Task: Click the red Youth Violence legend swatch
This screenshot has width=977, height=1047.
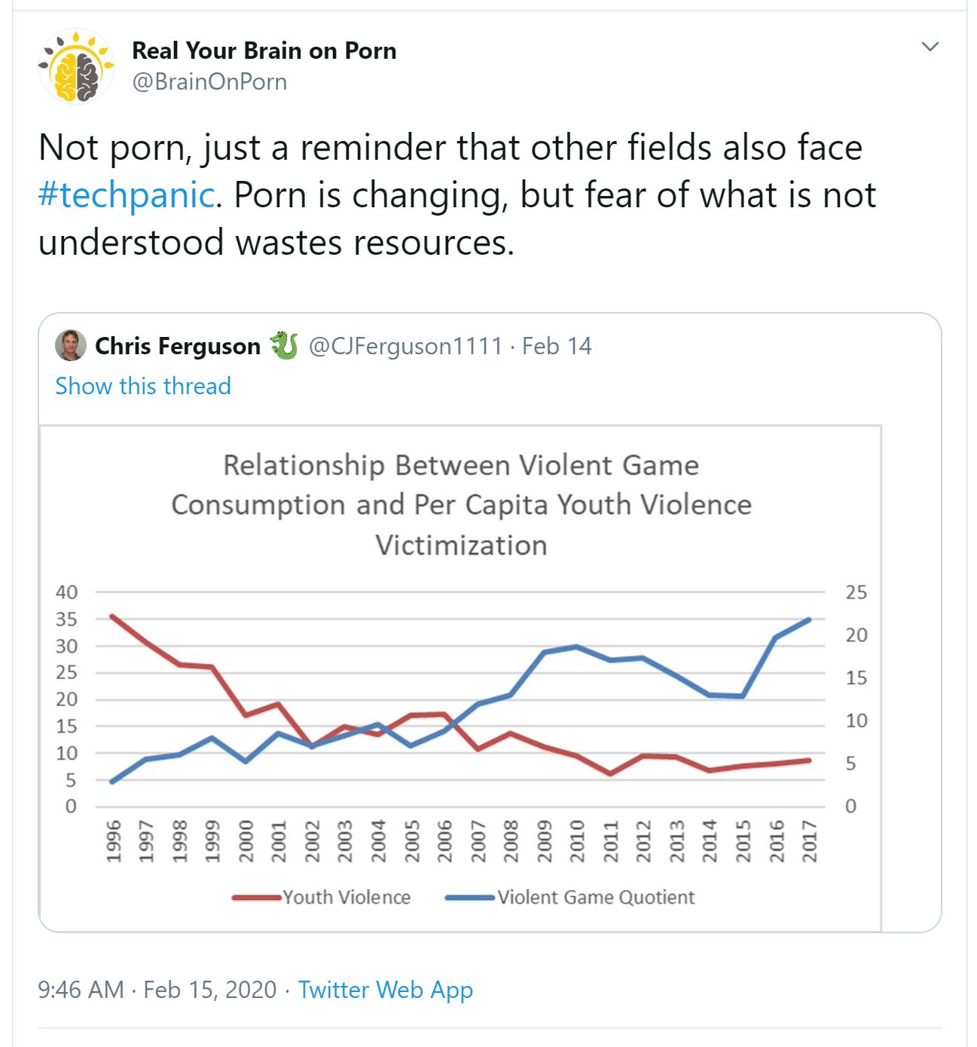Action: [x=257, y=898]
